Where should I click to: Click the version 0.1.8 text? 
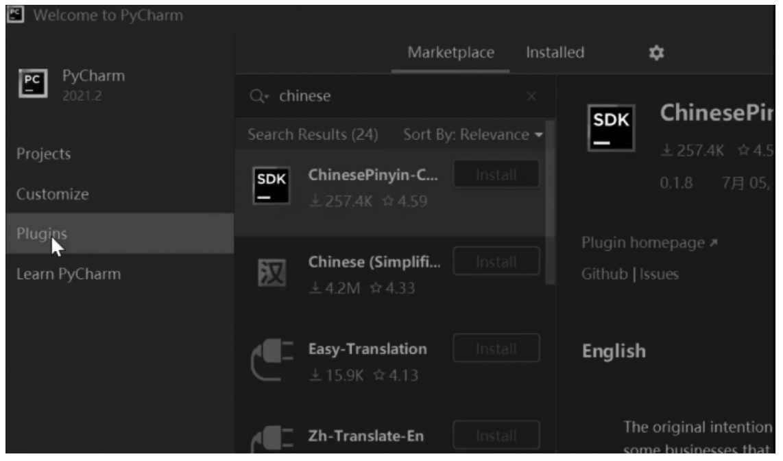(676, 182)
